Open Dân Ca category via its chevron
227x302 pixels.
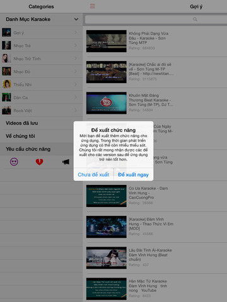coord(76,98)
